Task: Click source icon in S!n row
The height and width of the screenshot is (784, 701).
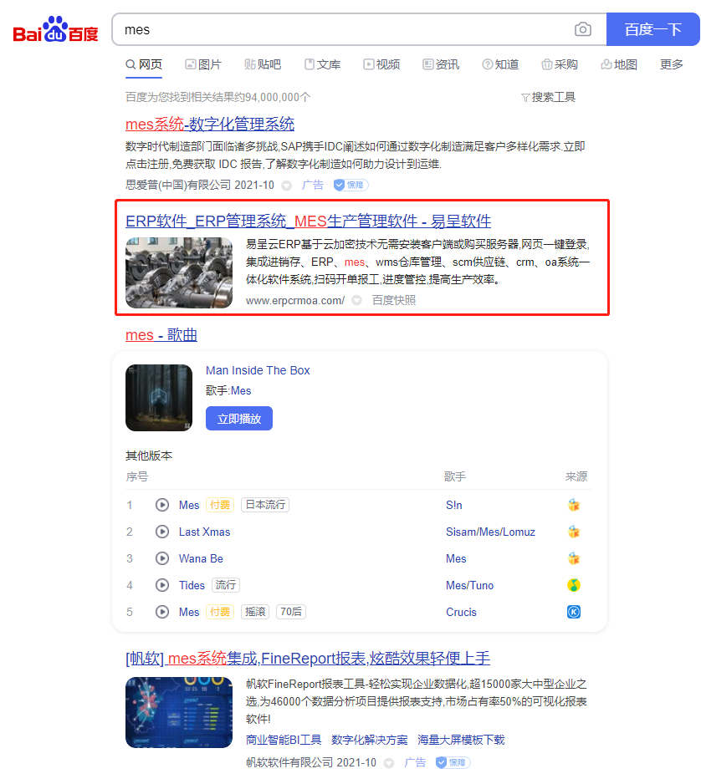Action: click(x=573, y=505)
